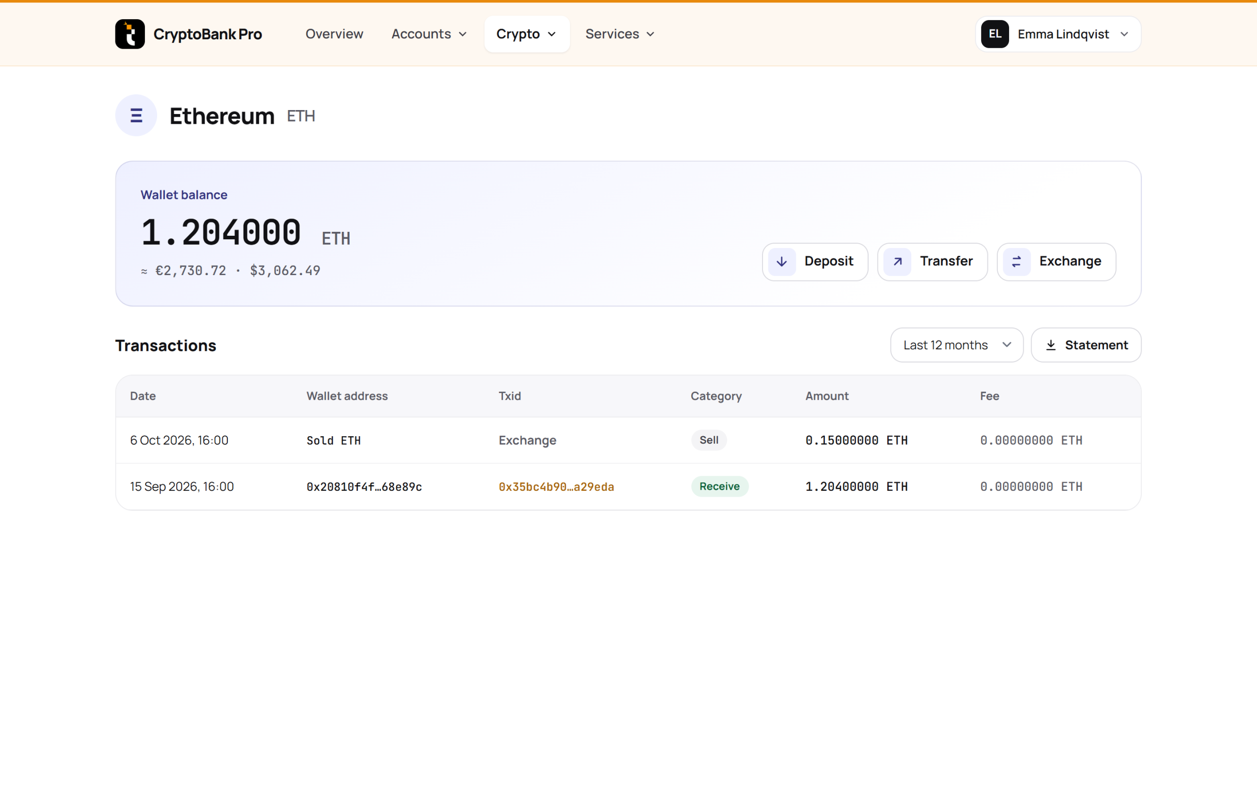Open the Services menu
Viewport: 1257px width, 786px height.
point(620,34)
